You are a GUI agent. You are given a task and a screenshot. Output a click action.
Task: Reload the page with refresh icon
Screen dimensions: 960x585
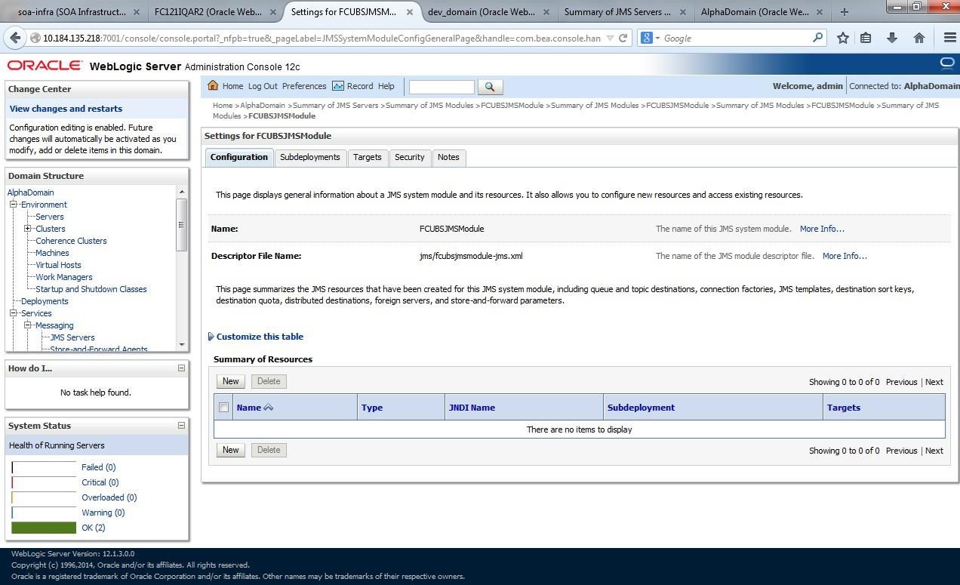pyautogui.click(x=623, y=38)
